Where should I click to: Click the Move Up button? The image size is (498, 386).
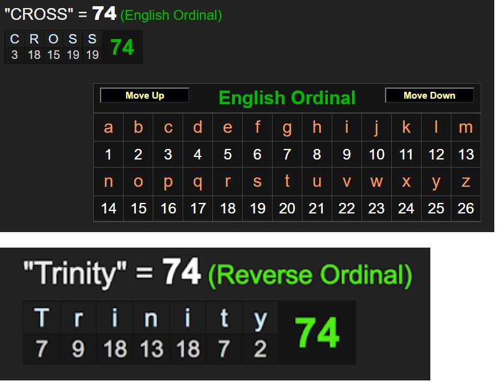pos(145,96)
